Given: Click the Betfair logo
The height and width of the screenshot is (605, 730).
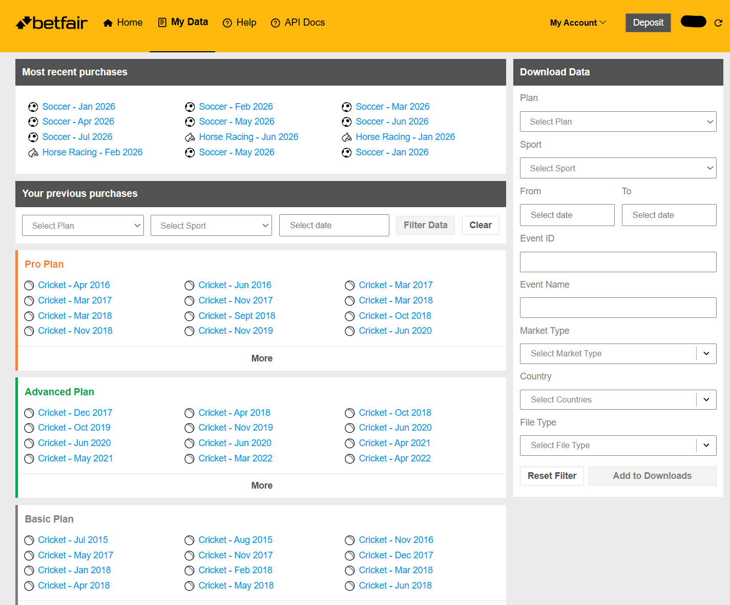Looking at the screenshot, I should [52, 23].
